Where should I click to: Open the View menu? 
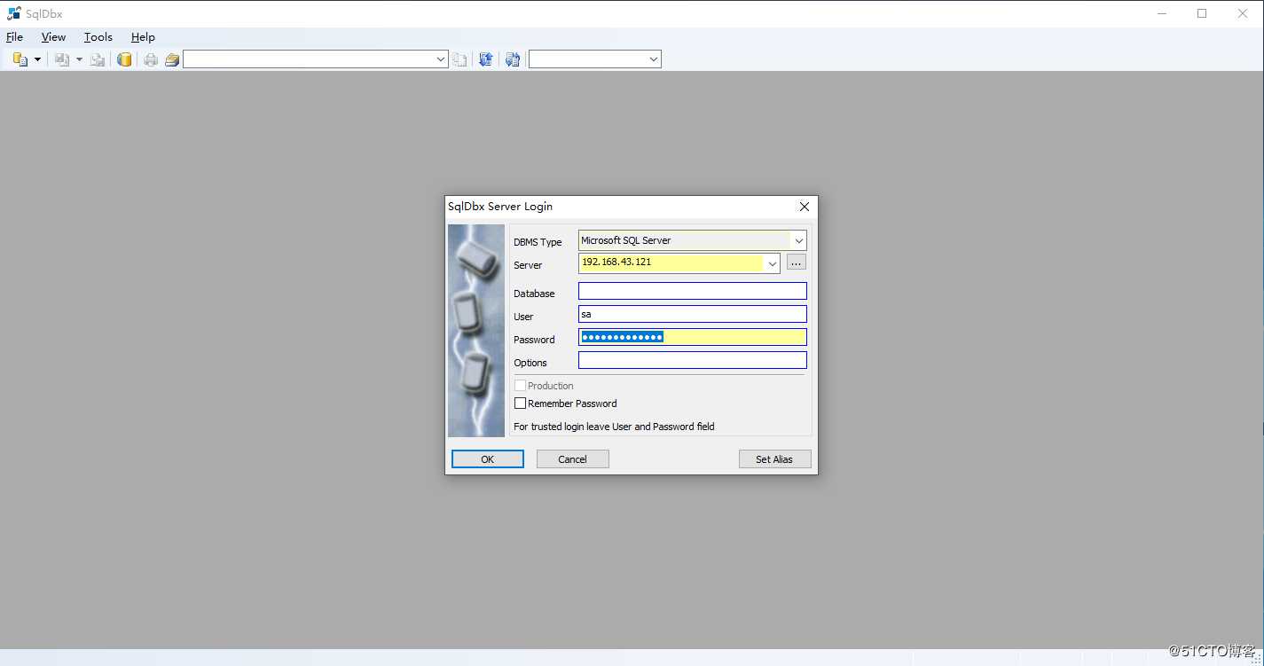[53, 37]
